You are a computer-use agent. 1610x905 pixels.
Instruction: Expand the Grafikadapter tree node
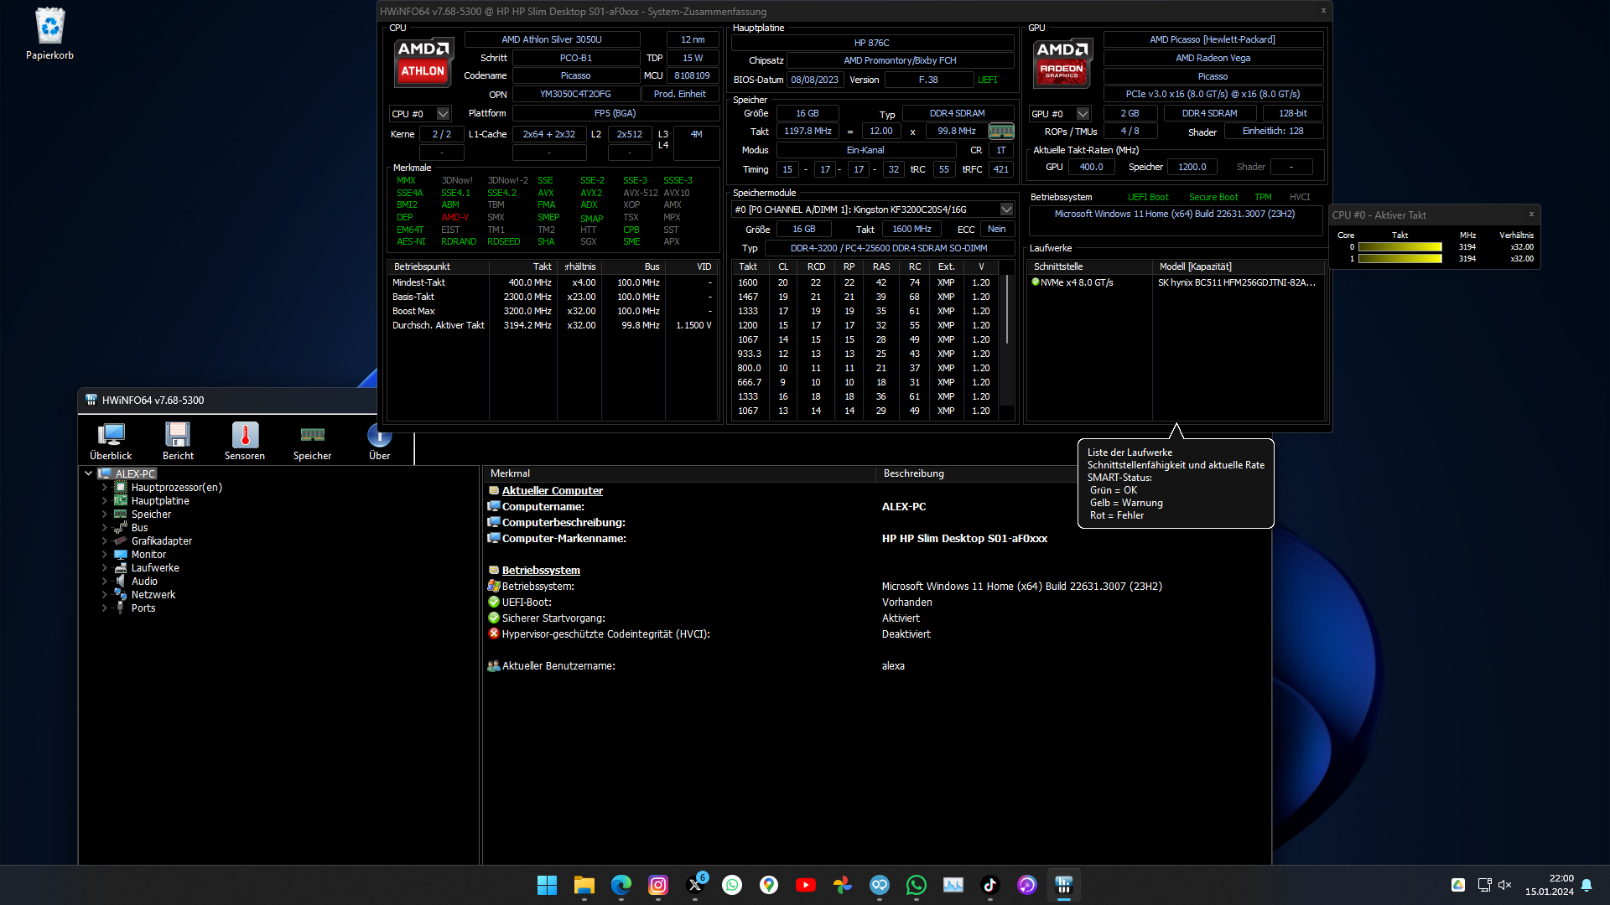(x=105, y=541)
